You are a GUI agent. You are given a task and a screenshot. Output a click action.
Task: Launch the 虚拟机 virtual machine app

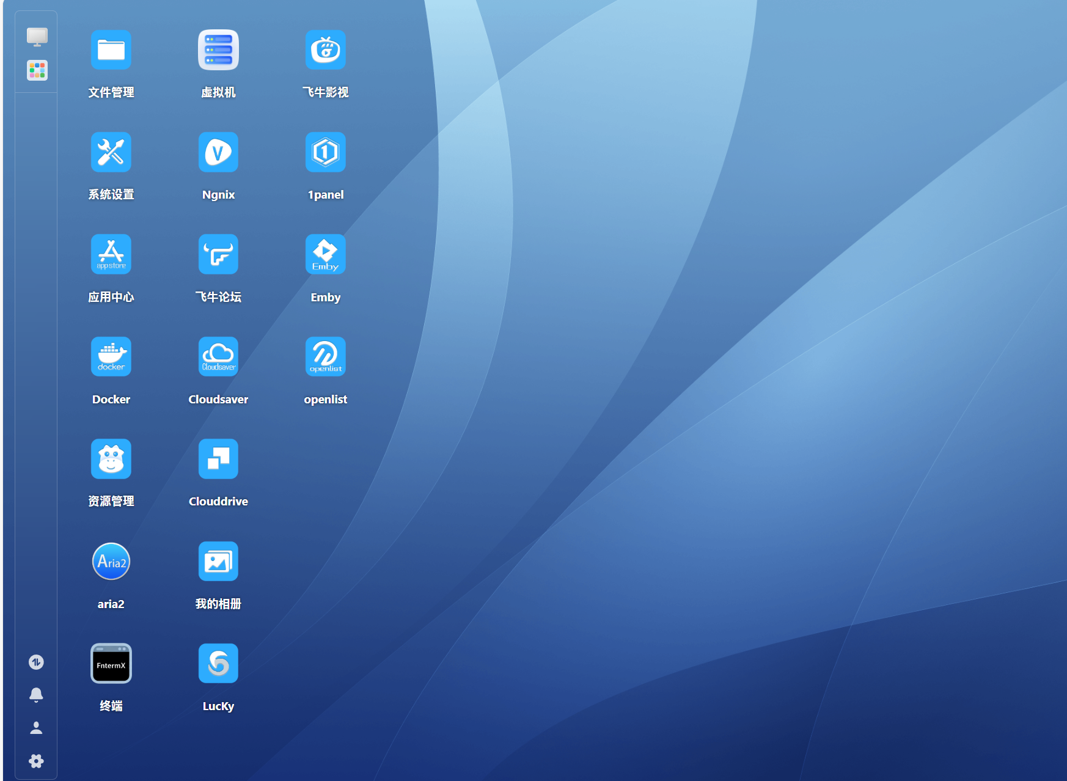(218, 50)
